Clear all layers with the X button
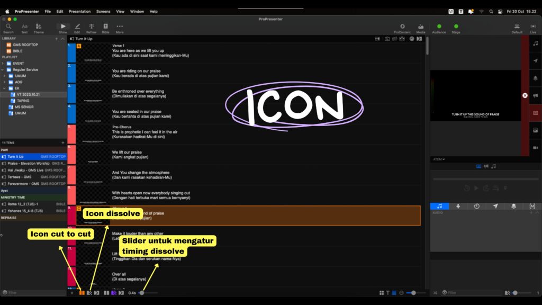The image size is (542, 305). (x=525, y=95)
